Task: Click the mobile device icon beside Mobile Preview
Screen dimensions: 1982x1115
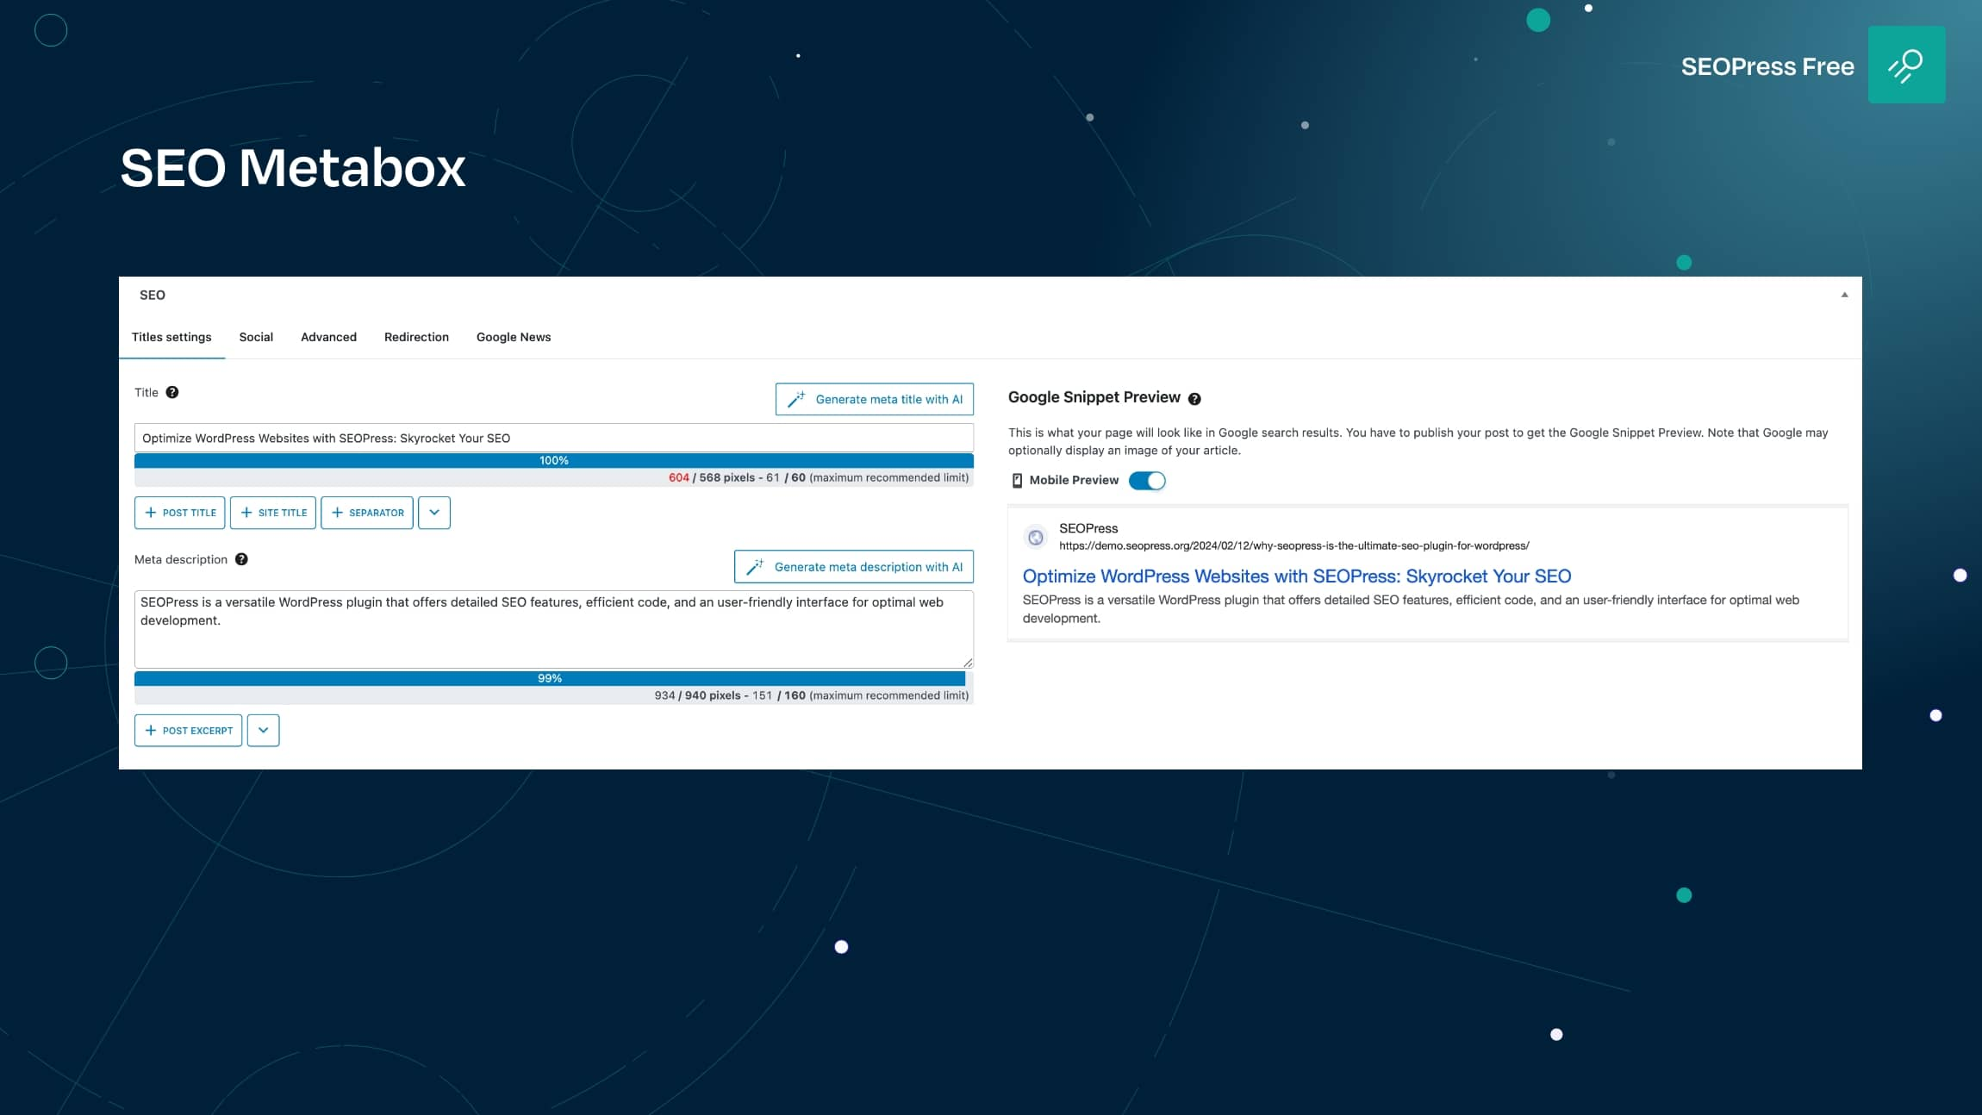Action: [x=1018, y=480]
